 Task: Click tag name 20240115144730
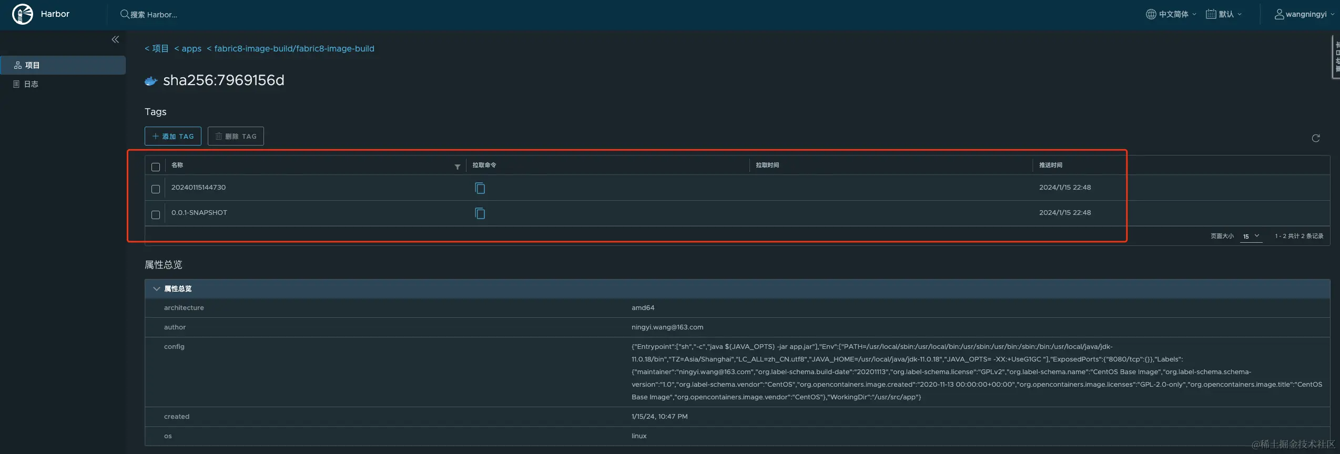[198, 187]
